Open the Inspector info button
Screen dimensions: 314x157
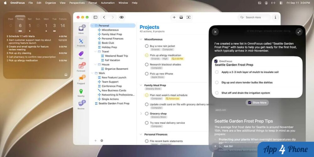(276, 17)
